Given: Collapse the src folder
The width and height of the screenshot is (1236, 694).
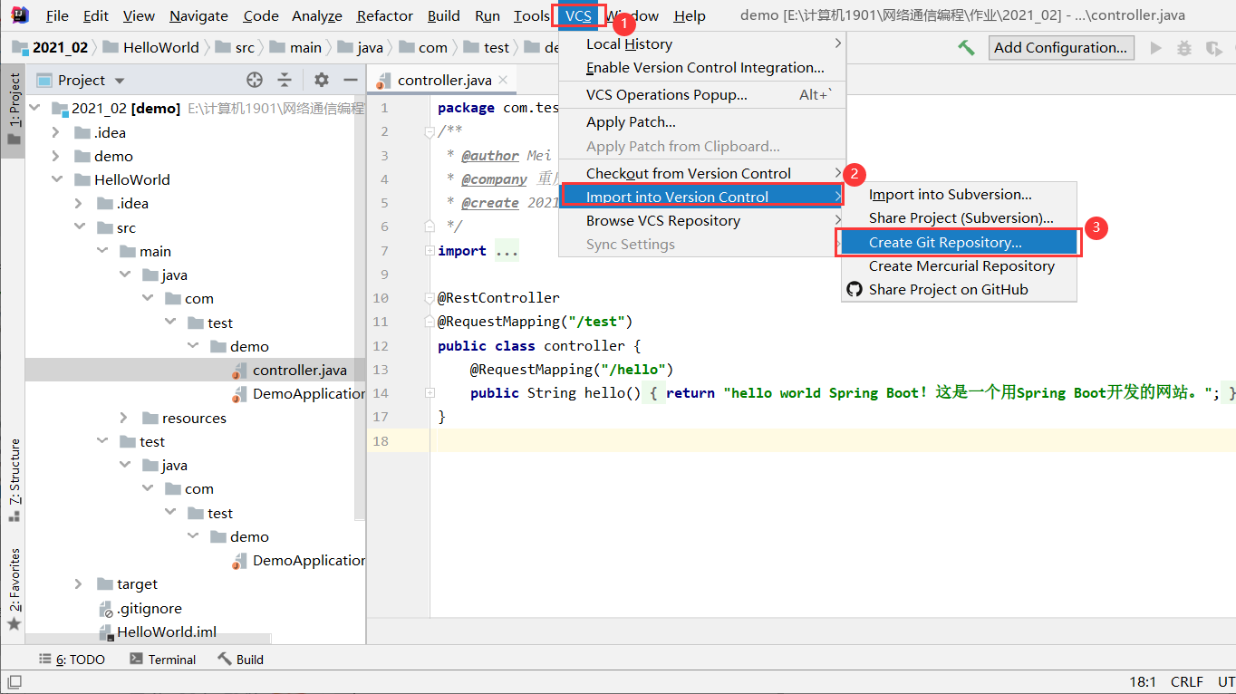Looking at the screenshot, I should (x=80, y=227).
